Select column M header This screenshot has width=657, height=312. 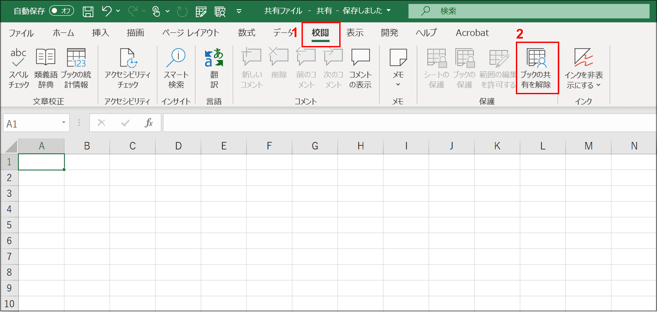589,146
